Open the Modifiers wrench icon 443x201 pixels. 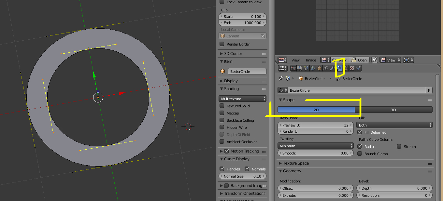[x=332, y=68]
